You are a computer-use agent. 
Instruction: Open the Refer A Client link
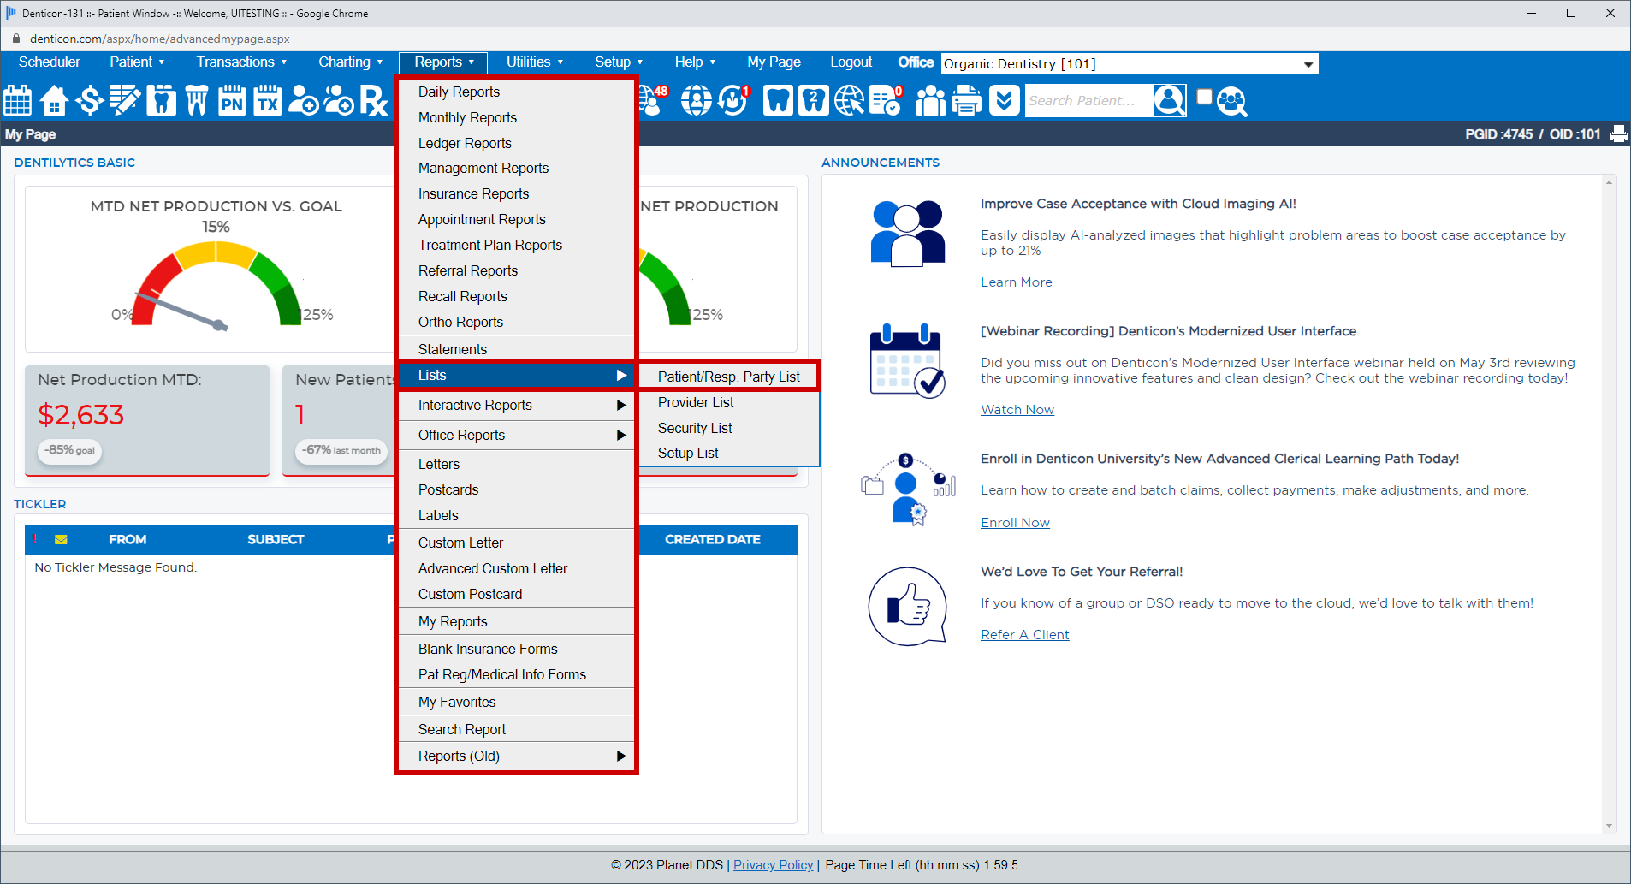(x=1024, y=635)
